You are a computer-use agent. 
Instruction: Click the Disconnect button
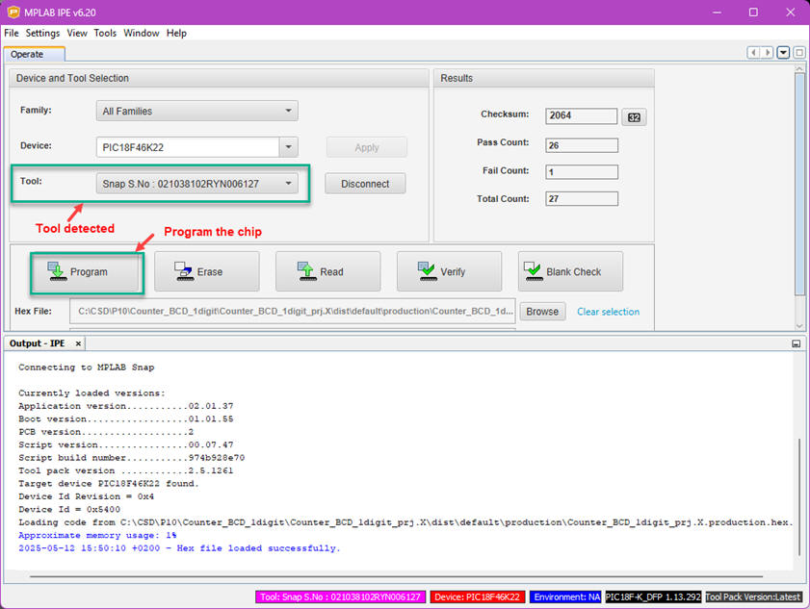(x=365, y=184)
